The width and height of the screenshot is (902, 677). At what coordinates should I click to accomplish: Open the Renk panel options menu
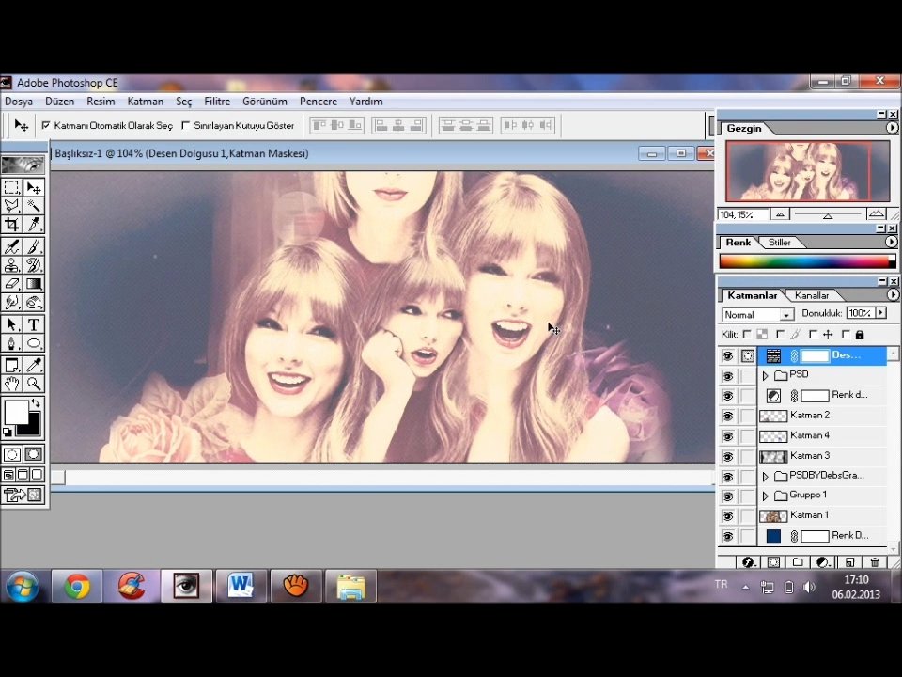click(892, 242)
